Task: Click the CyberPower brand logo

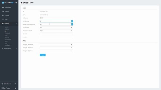Action: coord(6,88)
